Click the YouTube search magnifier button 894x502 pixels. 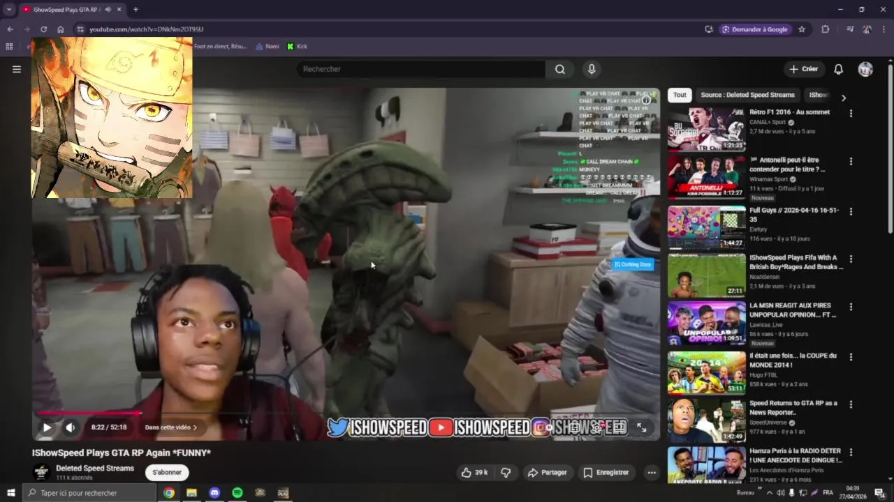[560, 69]
